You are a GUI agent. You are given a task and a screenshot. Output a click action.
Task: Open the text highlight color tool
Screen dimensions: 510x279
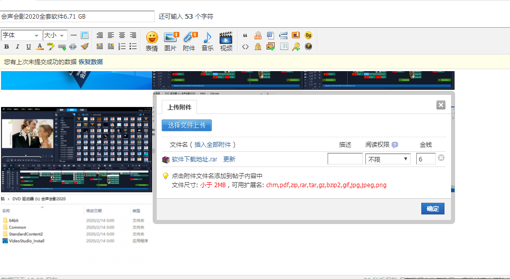coord(50,46)
